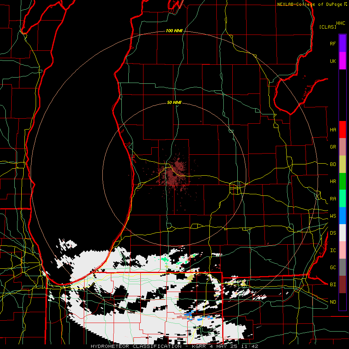349x349 pixels.
Task: Click the RA light-green legend swatch
Action: click(x=342, y=199)
